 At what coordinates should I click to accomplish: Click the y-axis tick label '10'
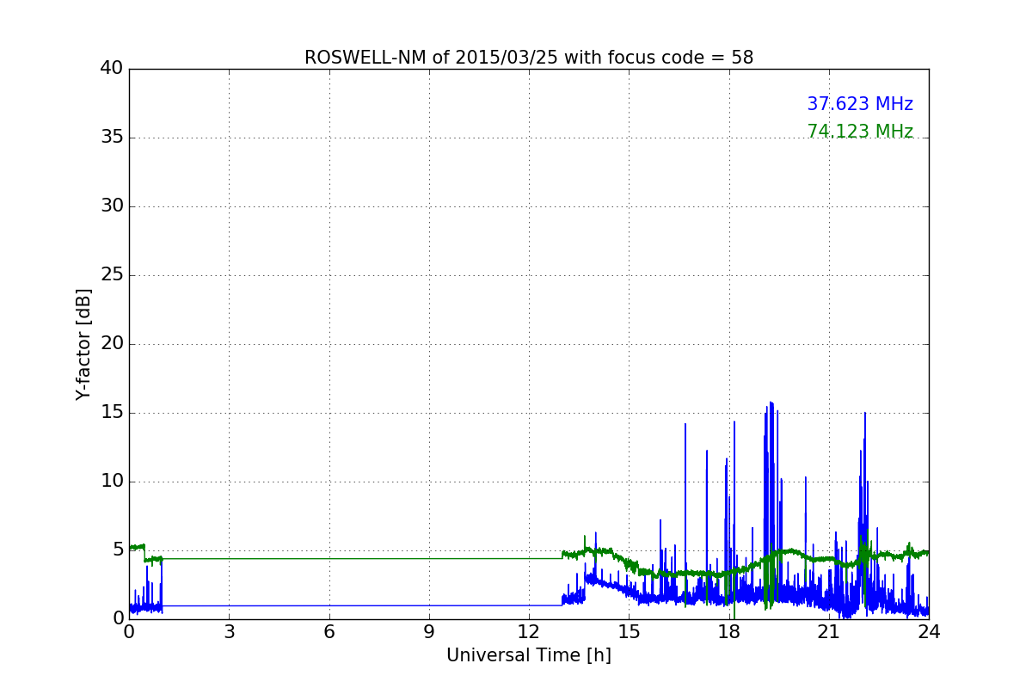112,482
